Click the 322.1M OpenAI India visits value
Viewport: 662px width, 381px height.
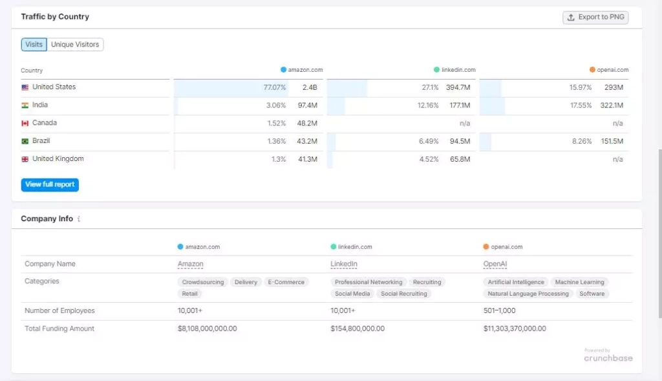[x=612, y=105]
